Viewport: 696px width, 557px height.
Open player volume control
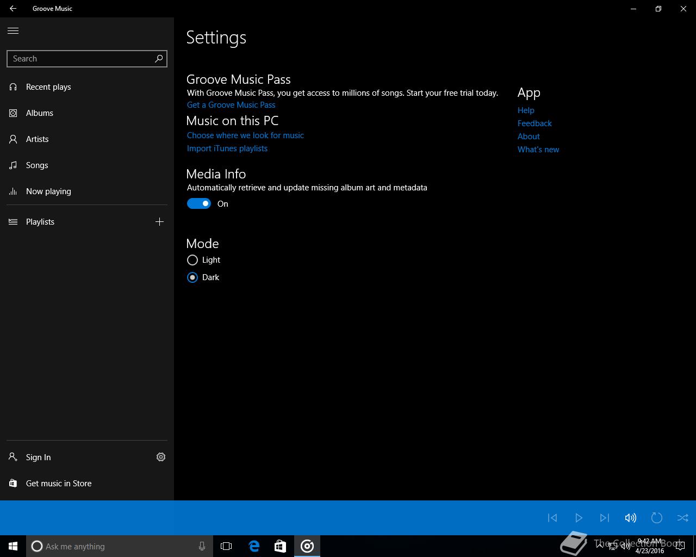(x=631, y=518)
